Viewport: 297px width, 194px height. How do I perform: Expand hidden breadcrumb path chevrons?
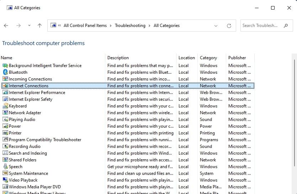[x=59, y=25]
